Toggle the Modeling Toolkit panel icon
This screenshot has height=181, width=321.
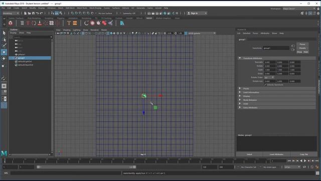click(x=302, y=14)
